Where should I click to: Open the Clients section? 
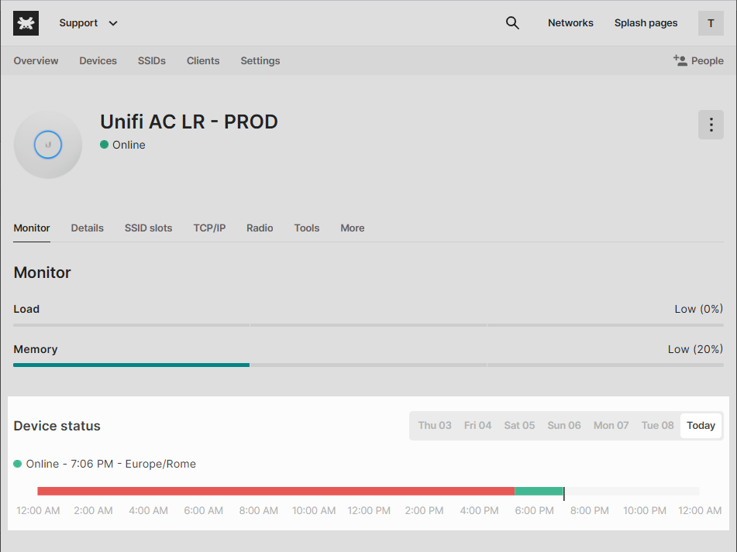203,60
